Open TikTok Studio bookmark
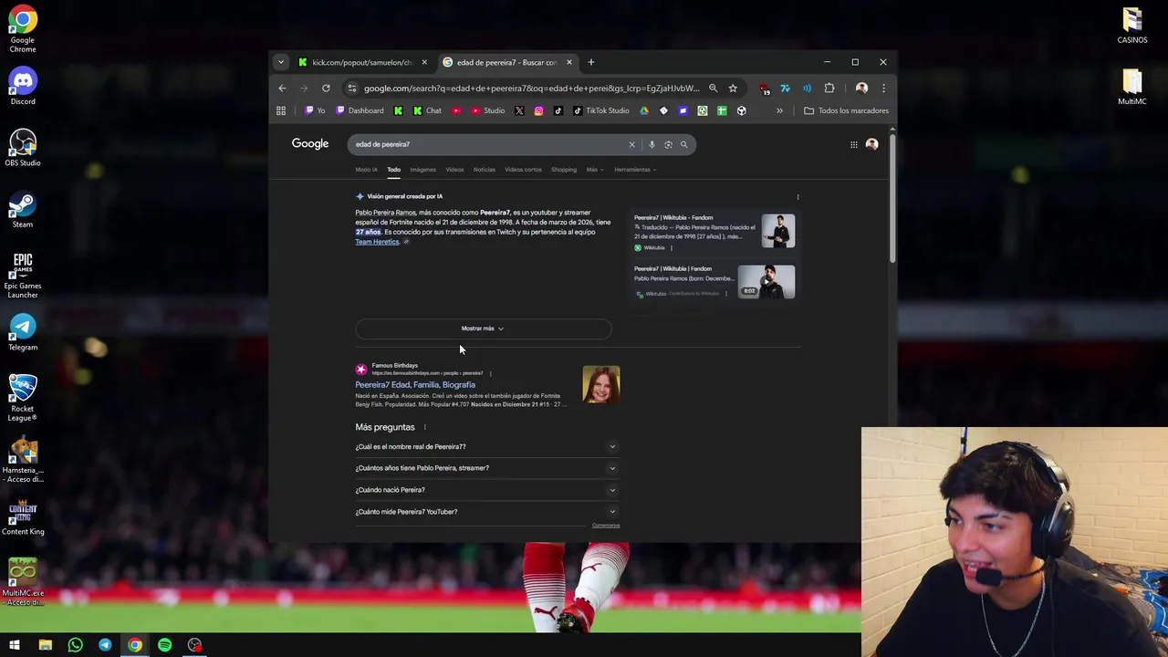This screenshot has height=657, width=1168. click(601, 110)
